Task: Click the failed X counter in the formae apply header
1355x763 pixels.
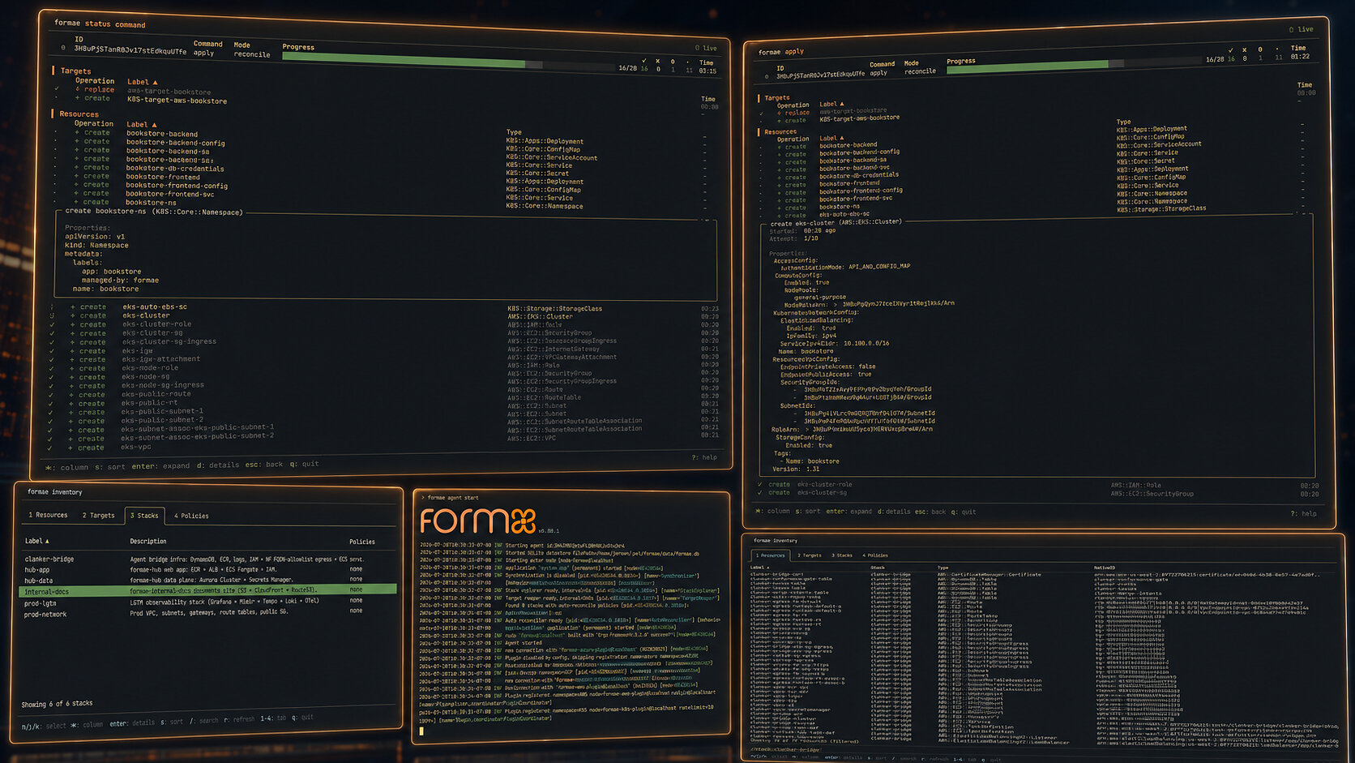Action: coord(1245,54)
